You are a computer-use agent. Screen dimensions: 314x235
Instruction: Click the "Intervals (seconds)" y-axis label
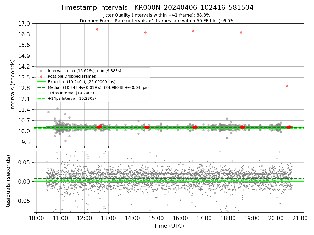(x=13, y=85)
